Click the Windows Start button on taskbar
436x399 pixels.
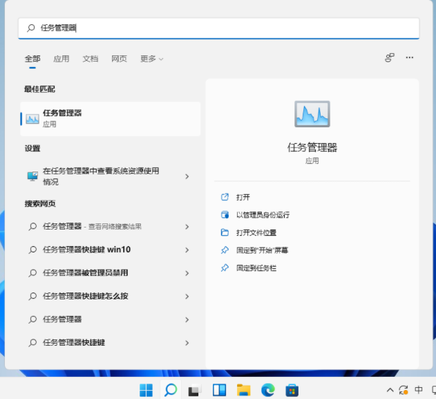146,389
